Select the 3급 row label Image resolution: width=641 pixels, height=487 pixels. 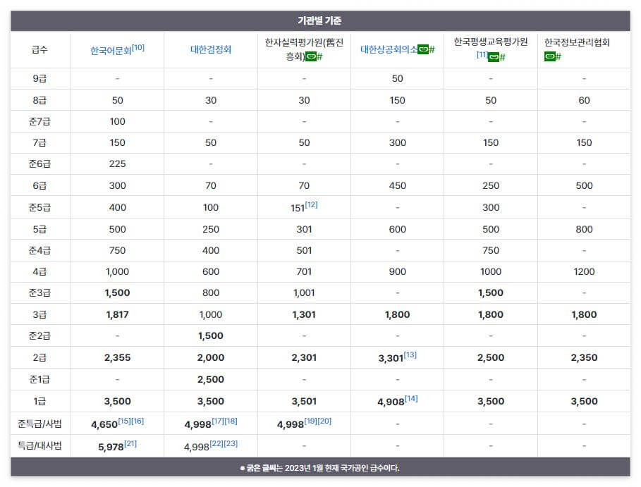pyautogui.click(x=39, y=314)
